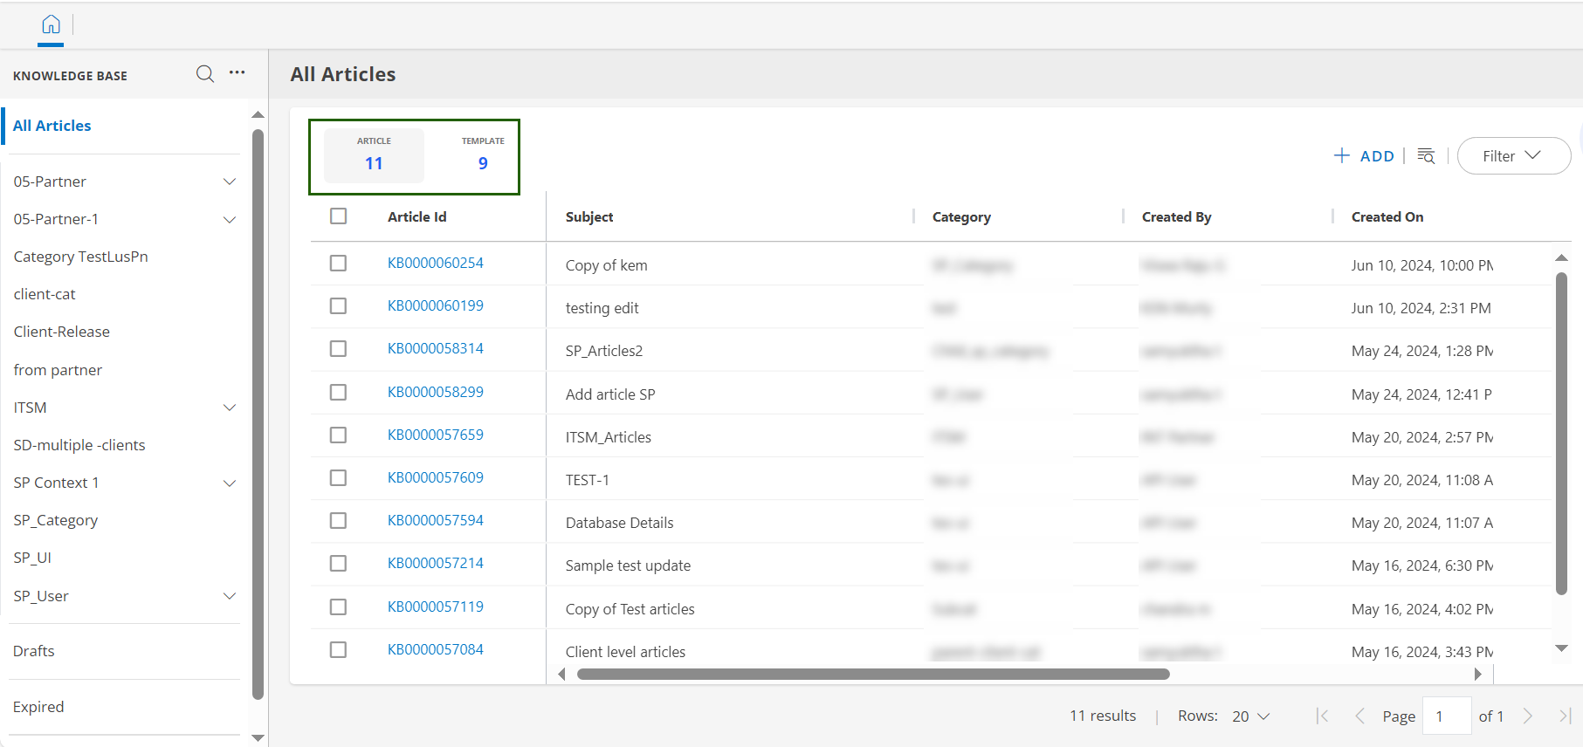Open article link KB0000057609
The image size is (1583, 747).
436,477
